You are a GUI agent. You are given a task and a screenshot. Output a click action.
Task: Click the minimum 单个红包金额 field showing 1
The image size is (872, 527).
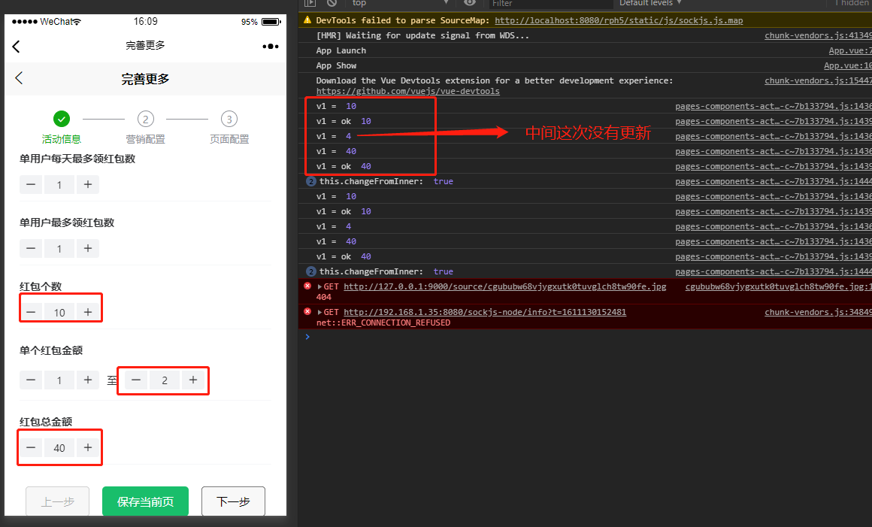click(59, 380)
